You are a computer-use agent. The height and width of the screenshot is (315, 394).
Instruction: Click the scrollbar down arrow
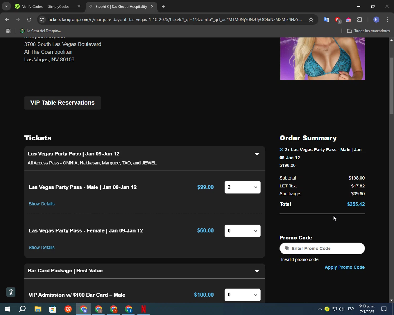point(391,300)
